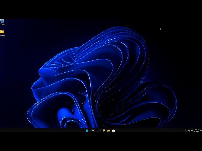Click the taskbar Search box

[x=96, y=131]
